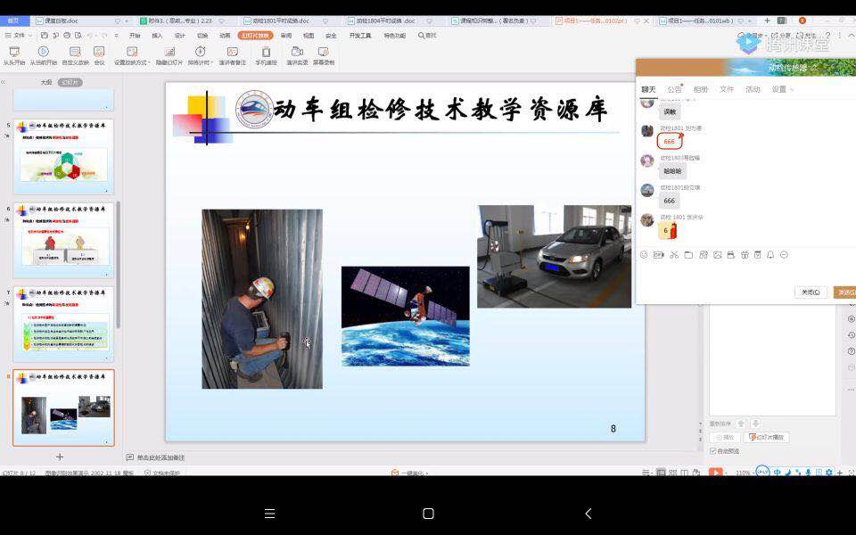Expand the 设置 dropdown in chat window
This screenshot has height=535, width=856.
click(x=782, y=89)
